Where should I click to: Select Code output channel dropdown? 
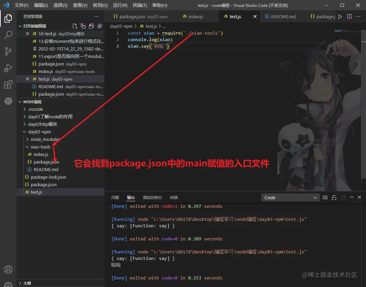click(290, 198)
